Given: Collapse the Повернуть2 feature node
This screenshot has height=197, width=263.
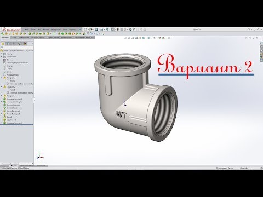Looking at the screenshot, I should tap(2, 87).
